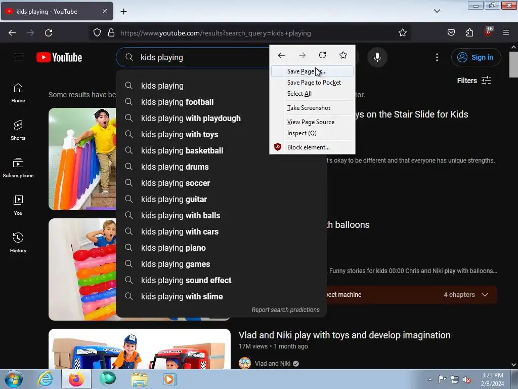Click the Sign in button
This screenshot has height=389, width=518.
pos(476,57)
